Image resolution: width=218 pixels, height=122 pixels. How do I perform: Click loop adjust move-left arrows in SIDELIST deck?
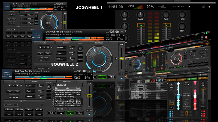10,98
